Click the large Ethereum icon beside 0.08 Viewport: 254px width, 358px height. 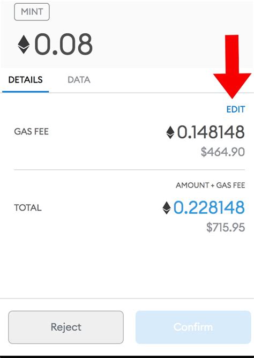tap(24, 44)
